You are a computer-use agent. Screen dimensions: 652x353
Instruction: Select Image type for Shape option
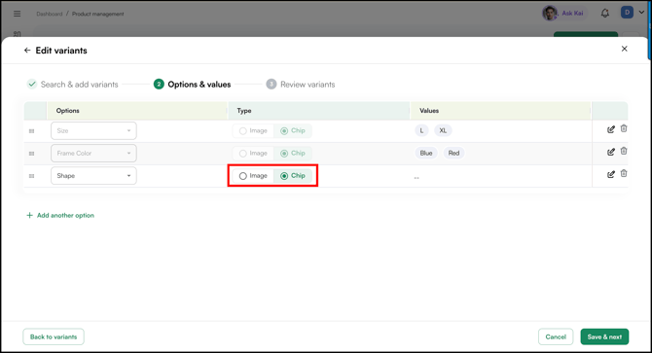pos(253,176)
